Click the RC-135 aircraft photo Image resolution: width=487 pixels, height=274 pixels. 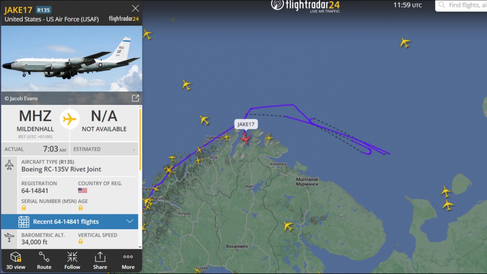pos(72,59)
